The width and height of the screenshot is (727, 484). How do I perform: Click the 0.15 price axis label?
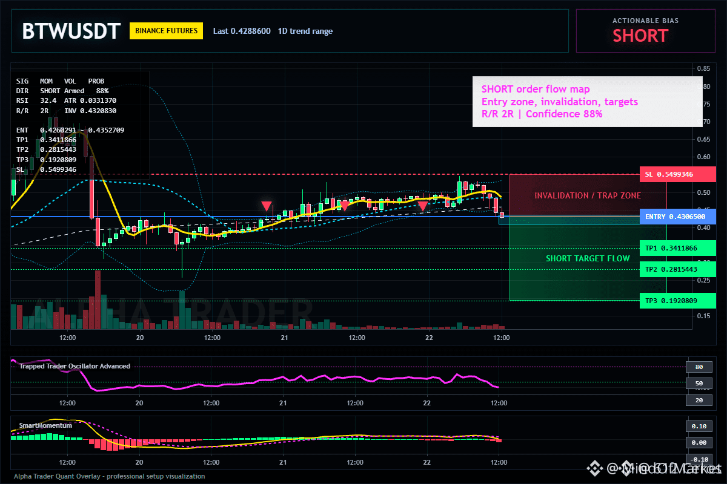coord(703,316)
